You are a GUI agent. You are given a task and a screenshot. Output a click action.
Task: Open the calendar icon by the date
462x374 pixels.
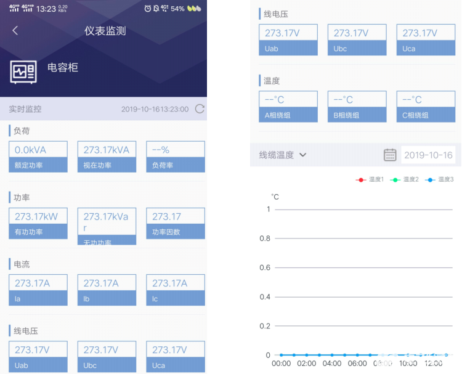[x=390, y=155]
